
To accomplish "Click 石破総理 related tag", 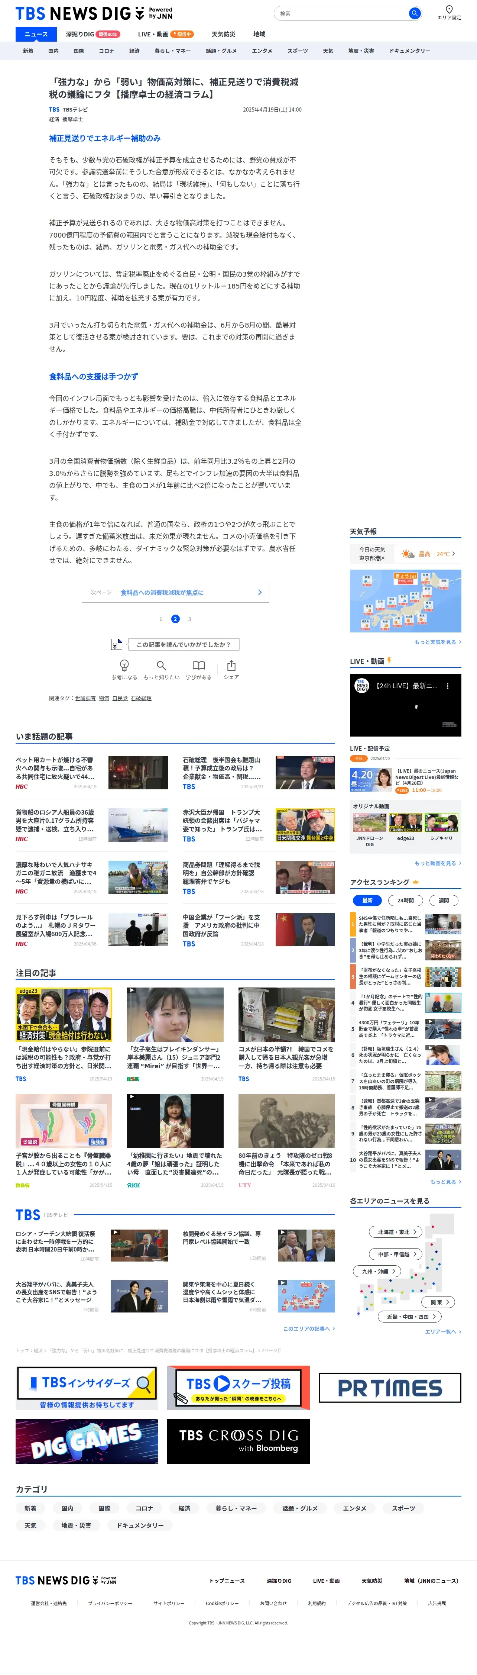I will point(141,698).
